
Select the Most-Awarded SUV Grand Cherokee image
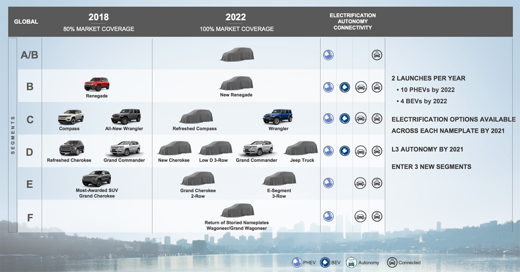[x=97, y=179]
